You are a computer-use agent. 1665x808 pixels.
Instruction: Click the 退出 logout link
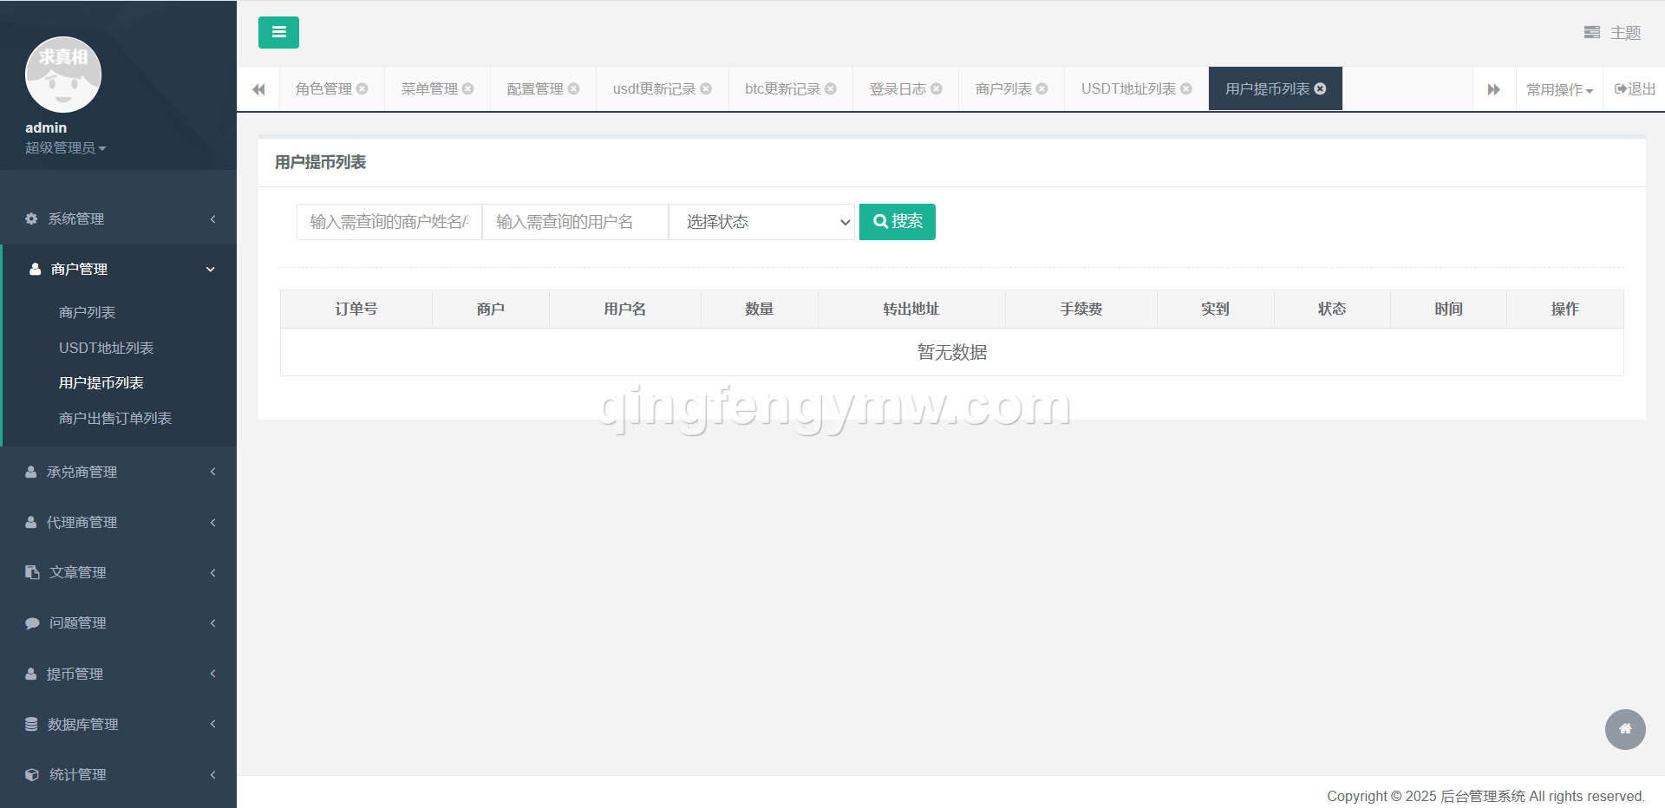pyautogui.click(x=1635, y=88)
